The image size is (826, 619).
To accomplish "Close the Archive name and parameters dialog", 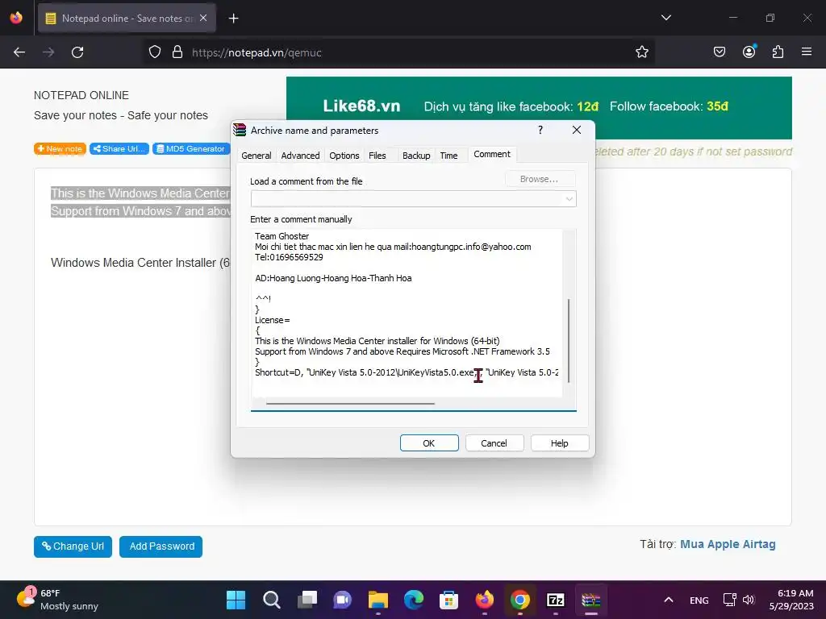I will (577, 130).
